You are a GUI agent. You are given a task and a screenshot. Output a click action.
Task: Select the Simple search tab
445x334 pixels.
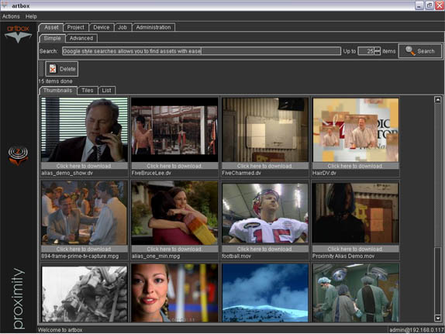click(x=52, y=38)
